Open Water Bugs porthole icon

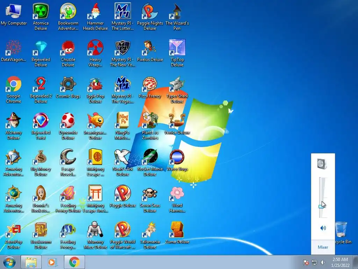177,160
